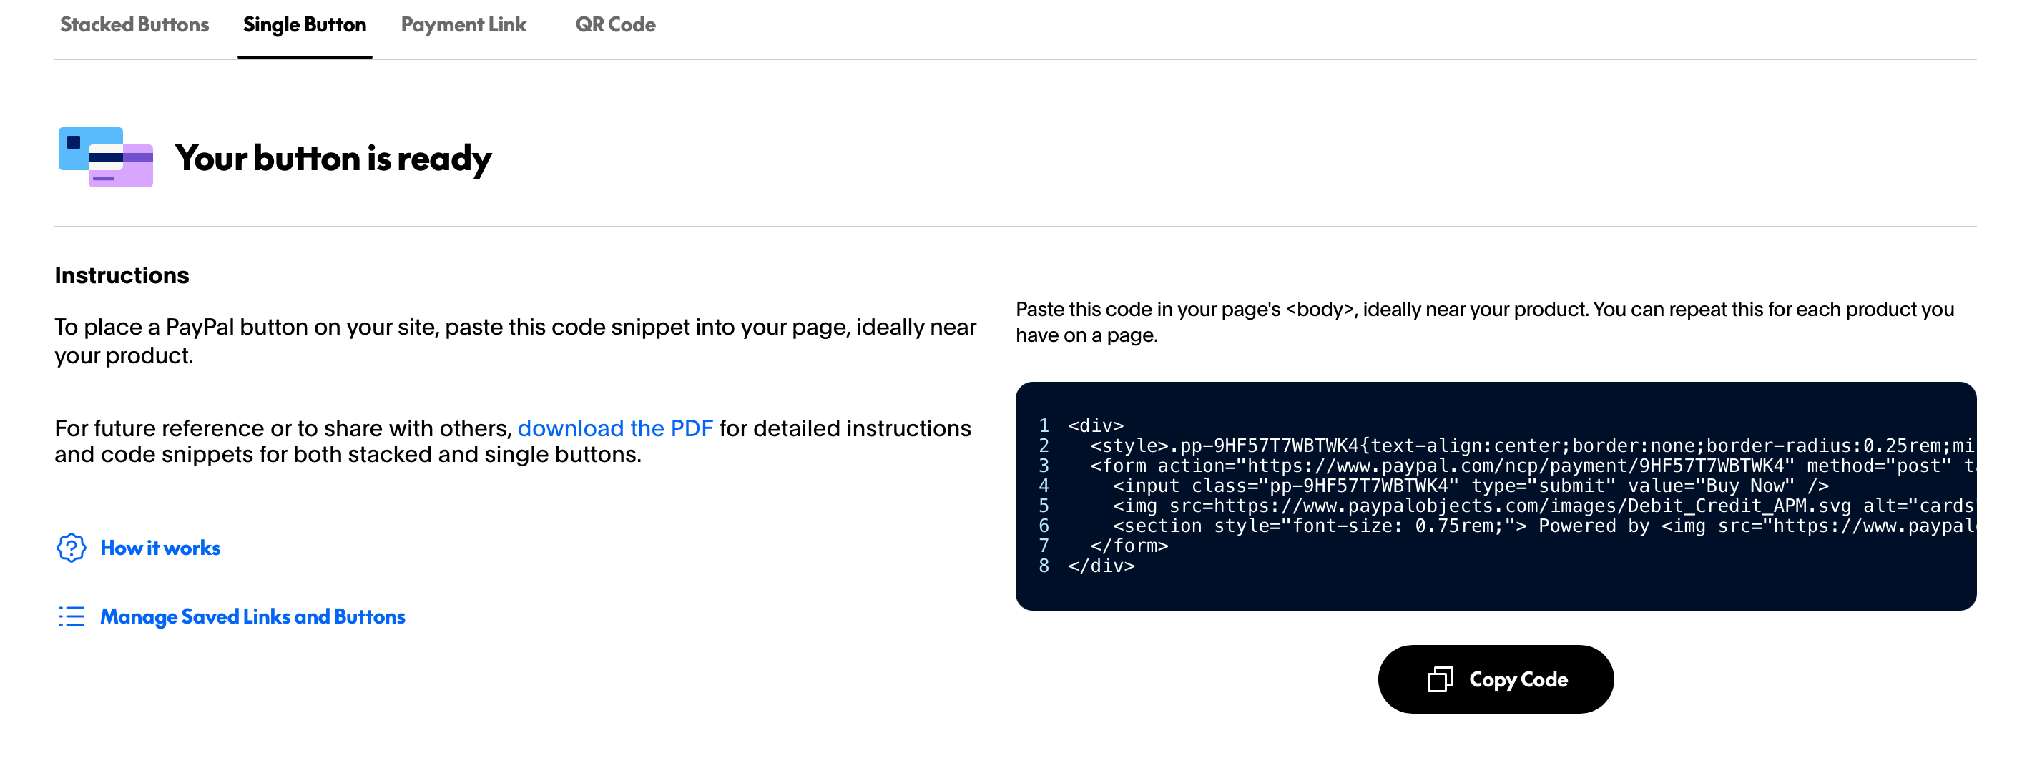Image resolution: width=2017 pixels, height=758 pixels.
Task: Click the list icon beside Manage Saved Links
Action: pos(72,617)
